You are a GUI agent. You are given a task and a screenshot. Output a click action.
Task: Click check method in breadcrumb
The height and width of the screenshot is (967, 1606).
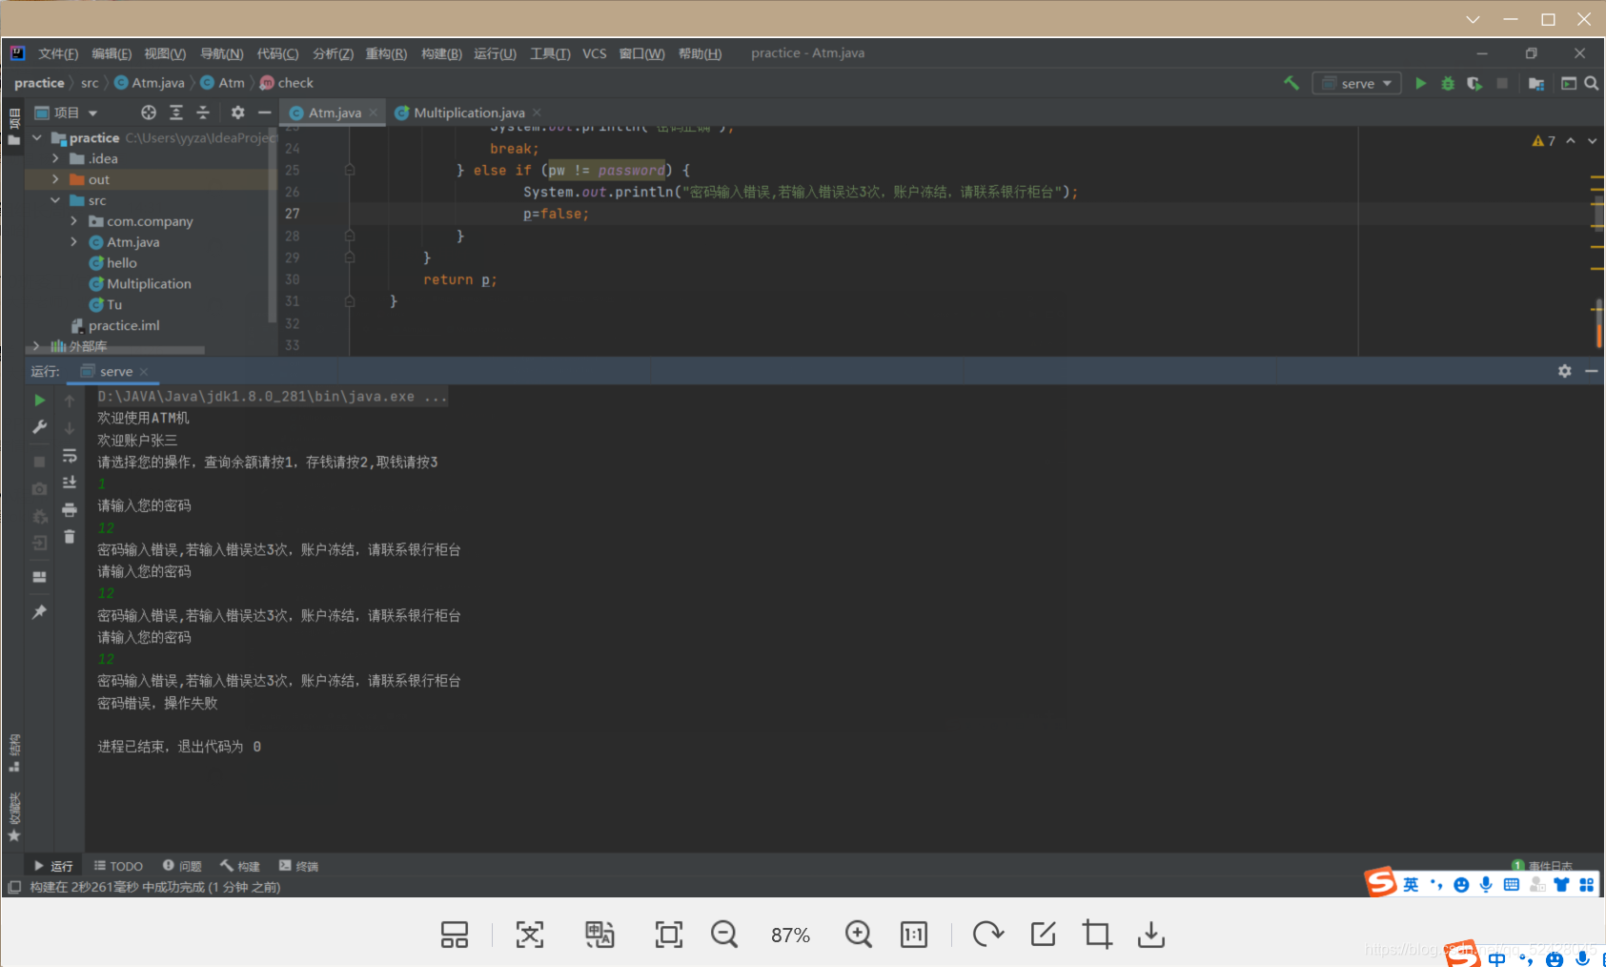[287, 83]
